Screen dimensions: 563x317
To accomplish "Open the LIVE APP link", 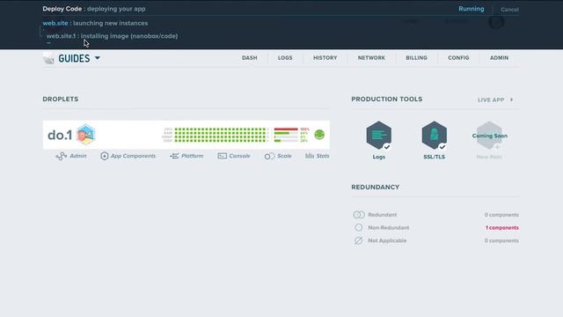I will pos(495,100).
